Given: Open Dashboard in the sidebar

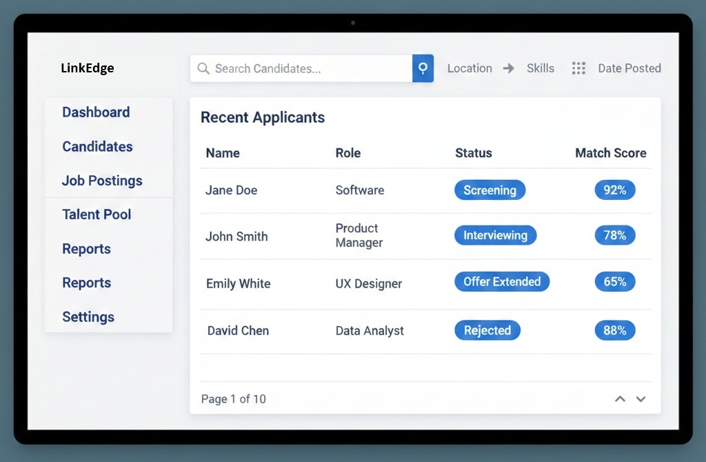Looking at the screenshot, I should 96,112.
